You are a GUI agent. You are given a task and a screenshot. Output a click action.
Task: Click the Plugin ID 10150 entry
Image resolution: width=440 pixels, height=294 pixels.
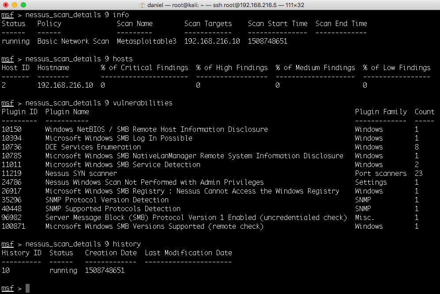(x=11, y=130)
